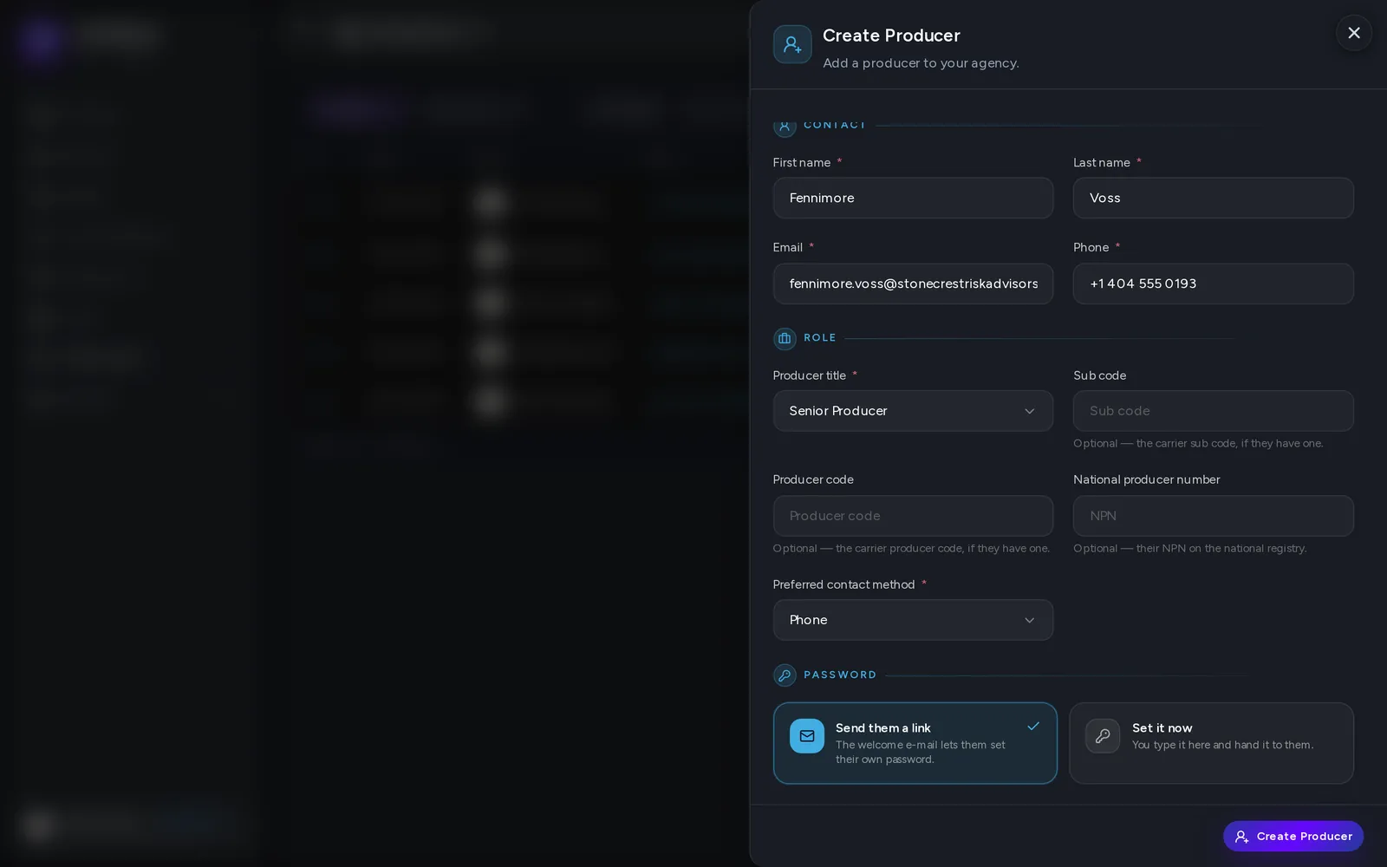1387x867 pixels.
Task: Click the add-user icon beside Create Producer title
Action: pyautogui.click(x=792, y=44)
